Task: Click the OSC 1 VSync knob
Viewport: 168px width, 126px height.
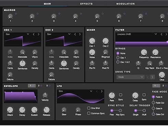Action: click(35, 52)
